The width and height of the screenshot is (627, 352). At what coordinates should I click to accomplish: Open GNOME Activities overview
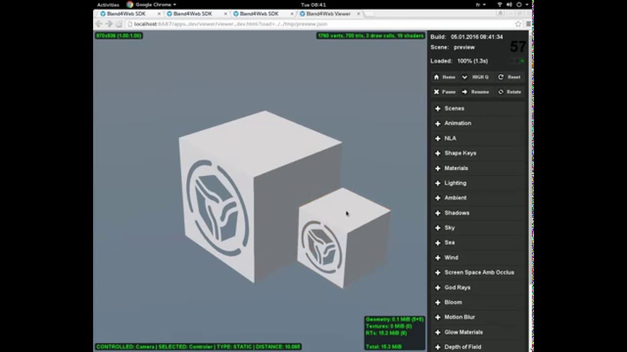[108, 4]
